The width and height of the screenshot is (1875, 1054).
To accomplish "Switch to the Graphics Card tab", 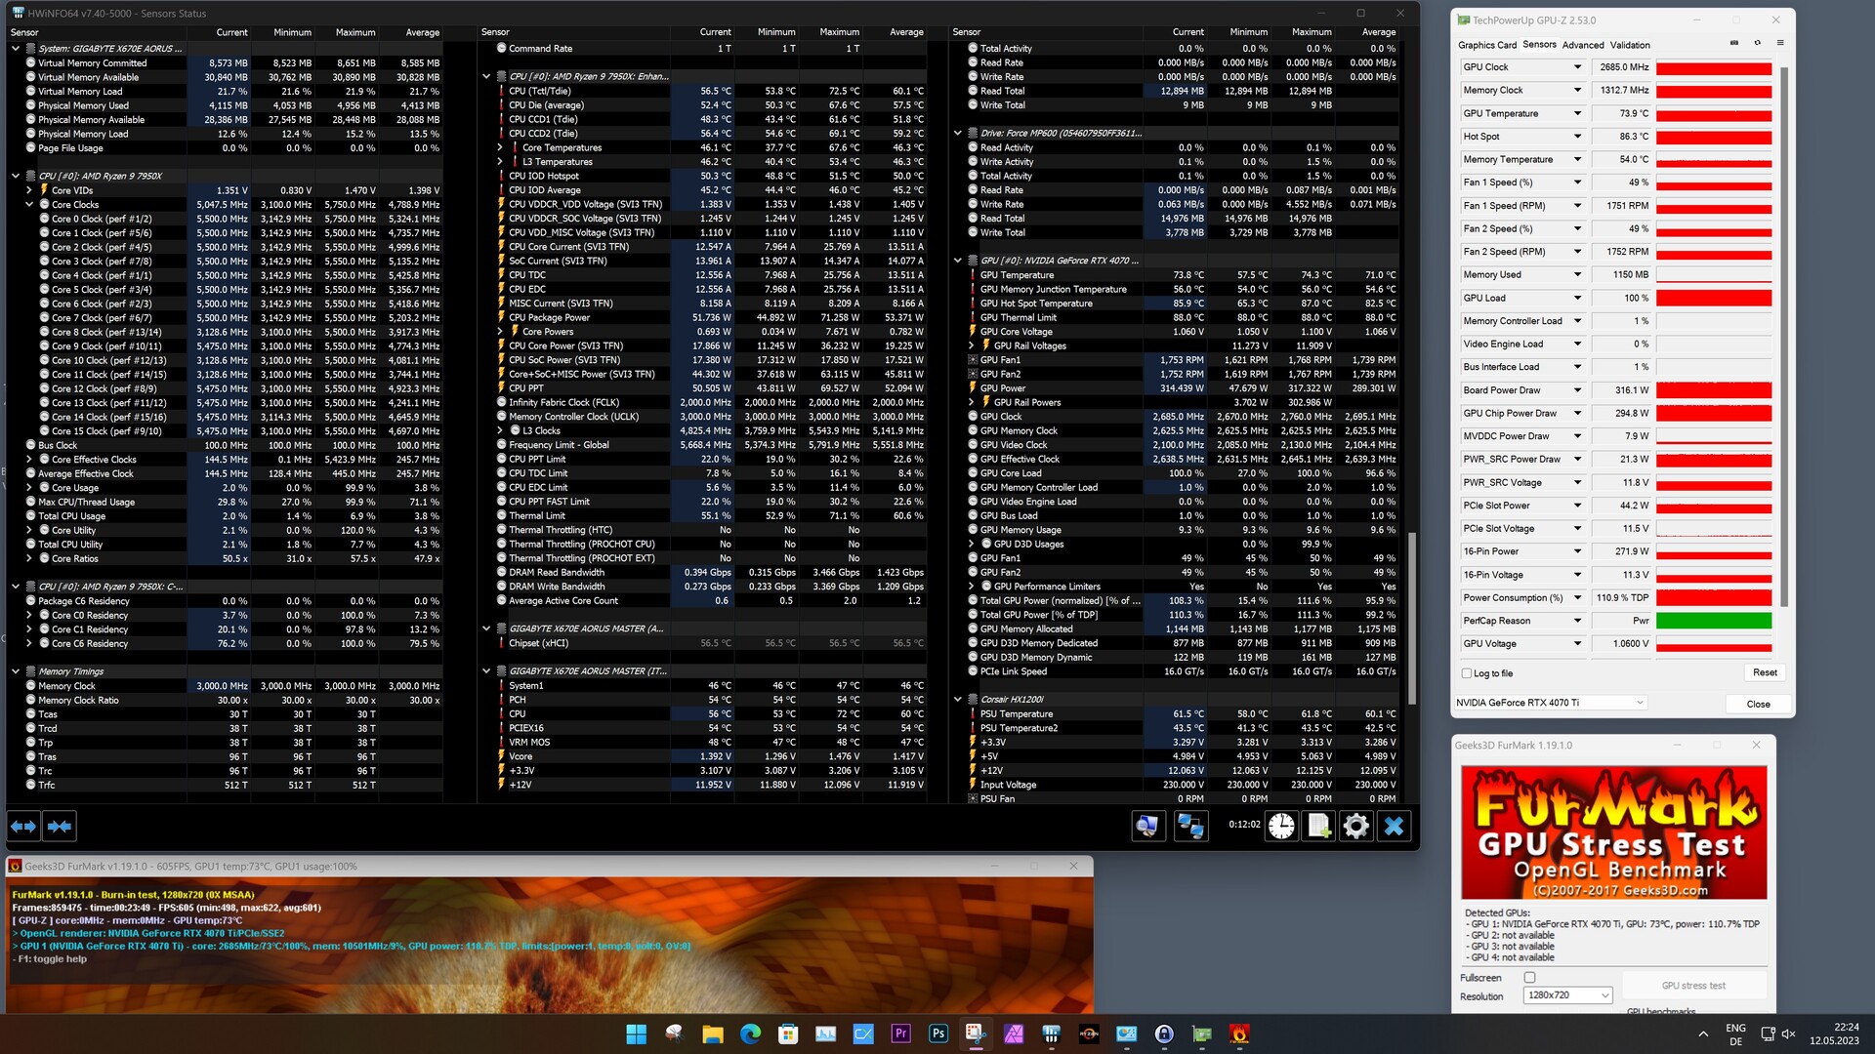I will [x=1486, y=45].
